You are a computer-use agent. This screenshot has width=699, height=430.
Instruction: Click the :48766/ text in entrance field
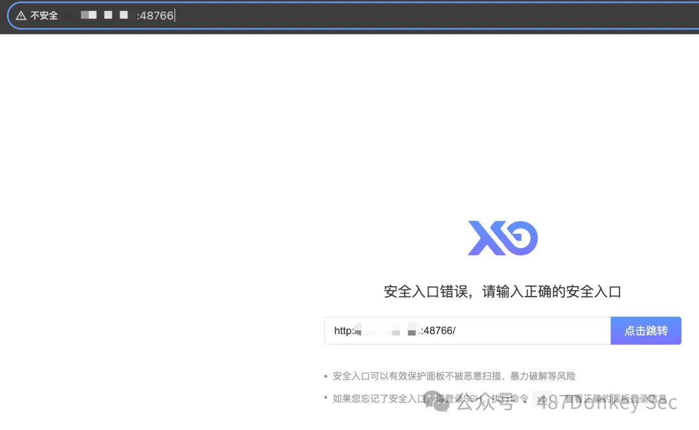click(x=439, y=331)
